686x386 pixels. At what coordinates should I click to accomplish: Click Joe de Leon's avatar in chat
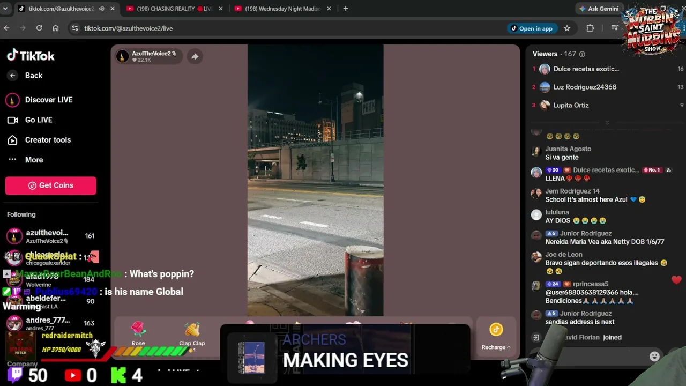coord(536,257)
